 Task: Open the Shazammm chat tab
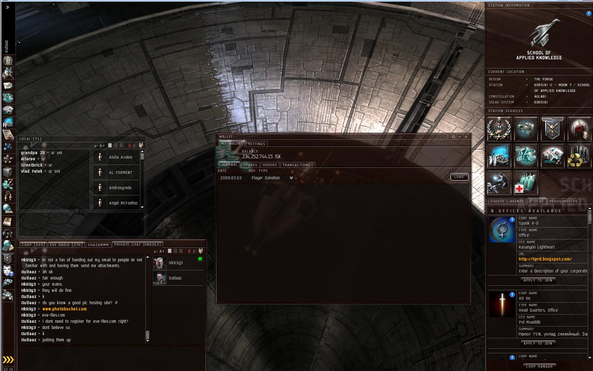[98, 245]
